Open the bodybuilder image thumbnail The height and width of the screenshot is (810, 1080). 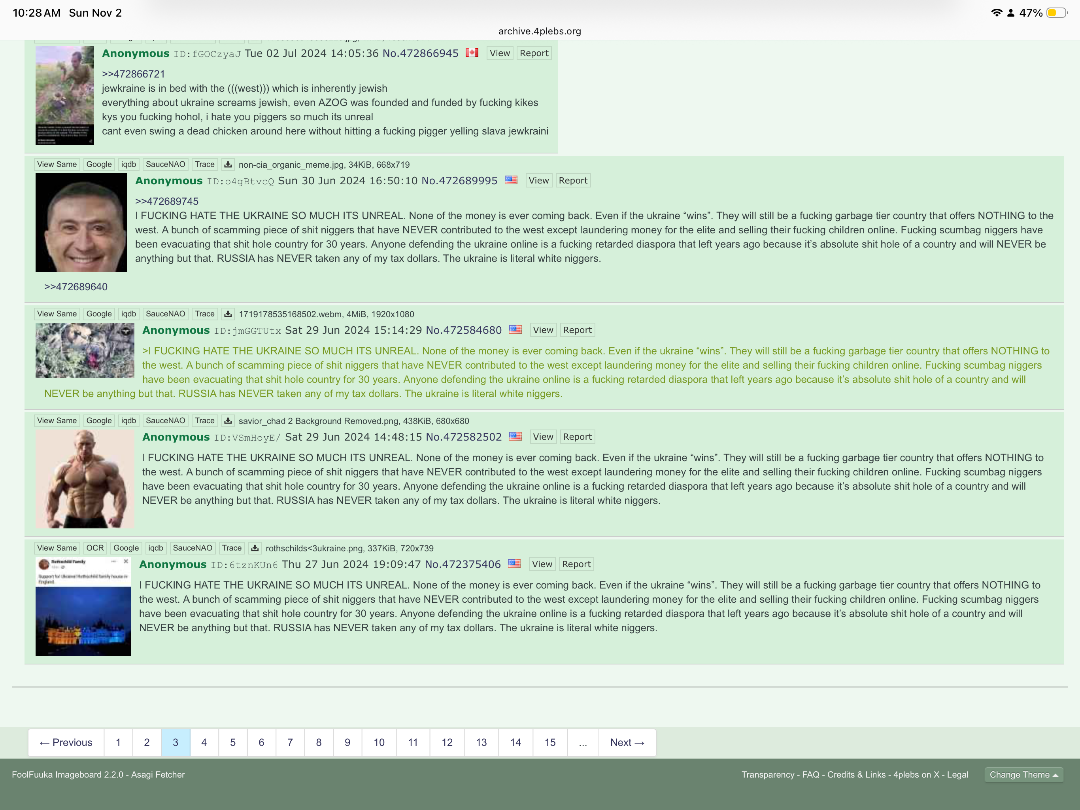[x=85, y=479]
